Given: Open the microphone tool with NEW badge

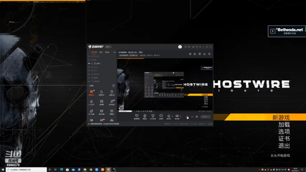Looking at the screenshot, I should 112,102.
